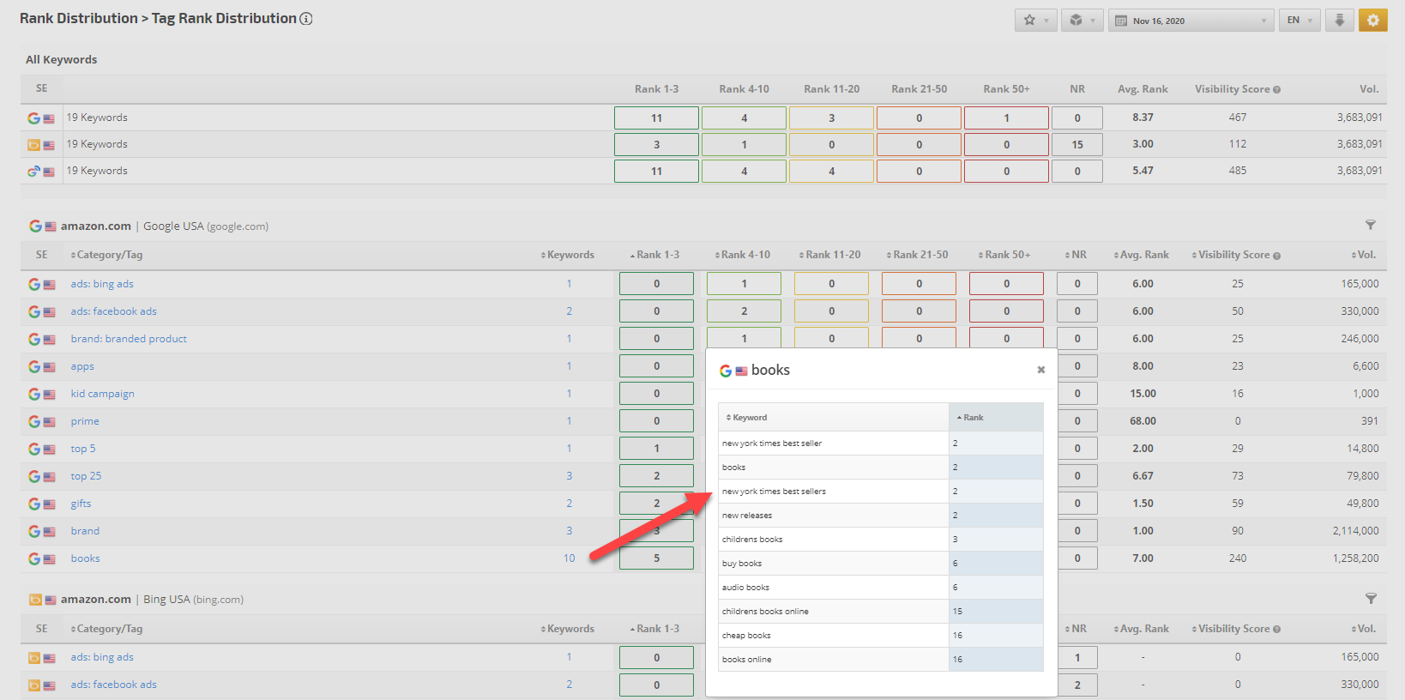Screen dimensions: 1405x700
Task: Open the 'books' tag link
Action: click(x=85, y=558)
